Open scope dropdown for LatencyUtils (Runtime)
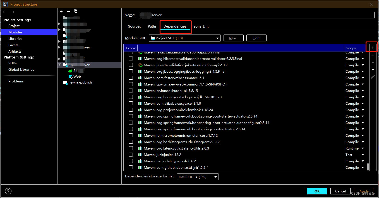Viewport: 379px width, 198px height. point(363,148)
